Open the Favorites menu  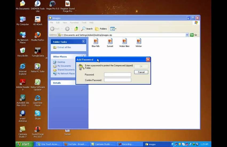pyautogui.click(x=74, y=23)
